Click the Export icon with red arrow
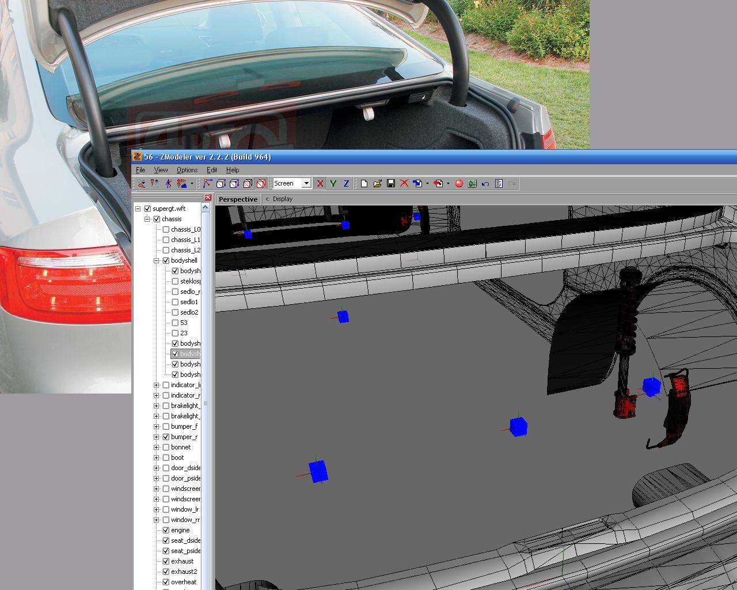Viewport: 737px width, 590px height. [438, 183]
